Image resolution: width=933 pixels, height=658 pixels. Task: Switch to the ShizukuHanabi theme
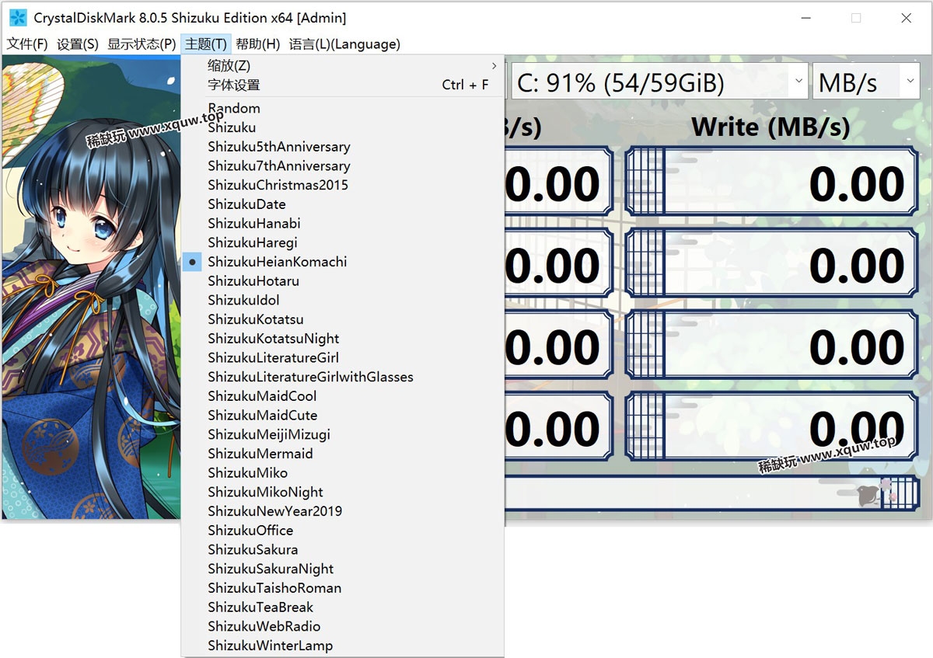point(343,223)
